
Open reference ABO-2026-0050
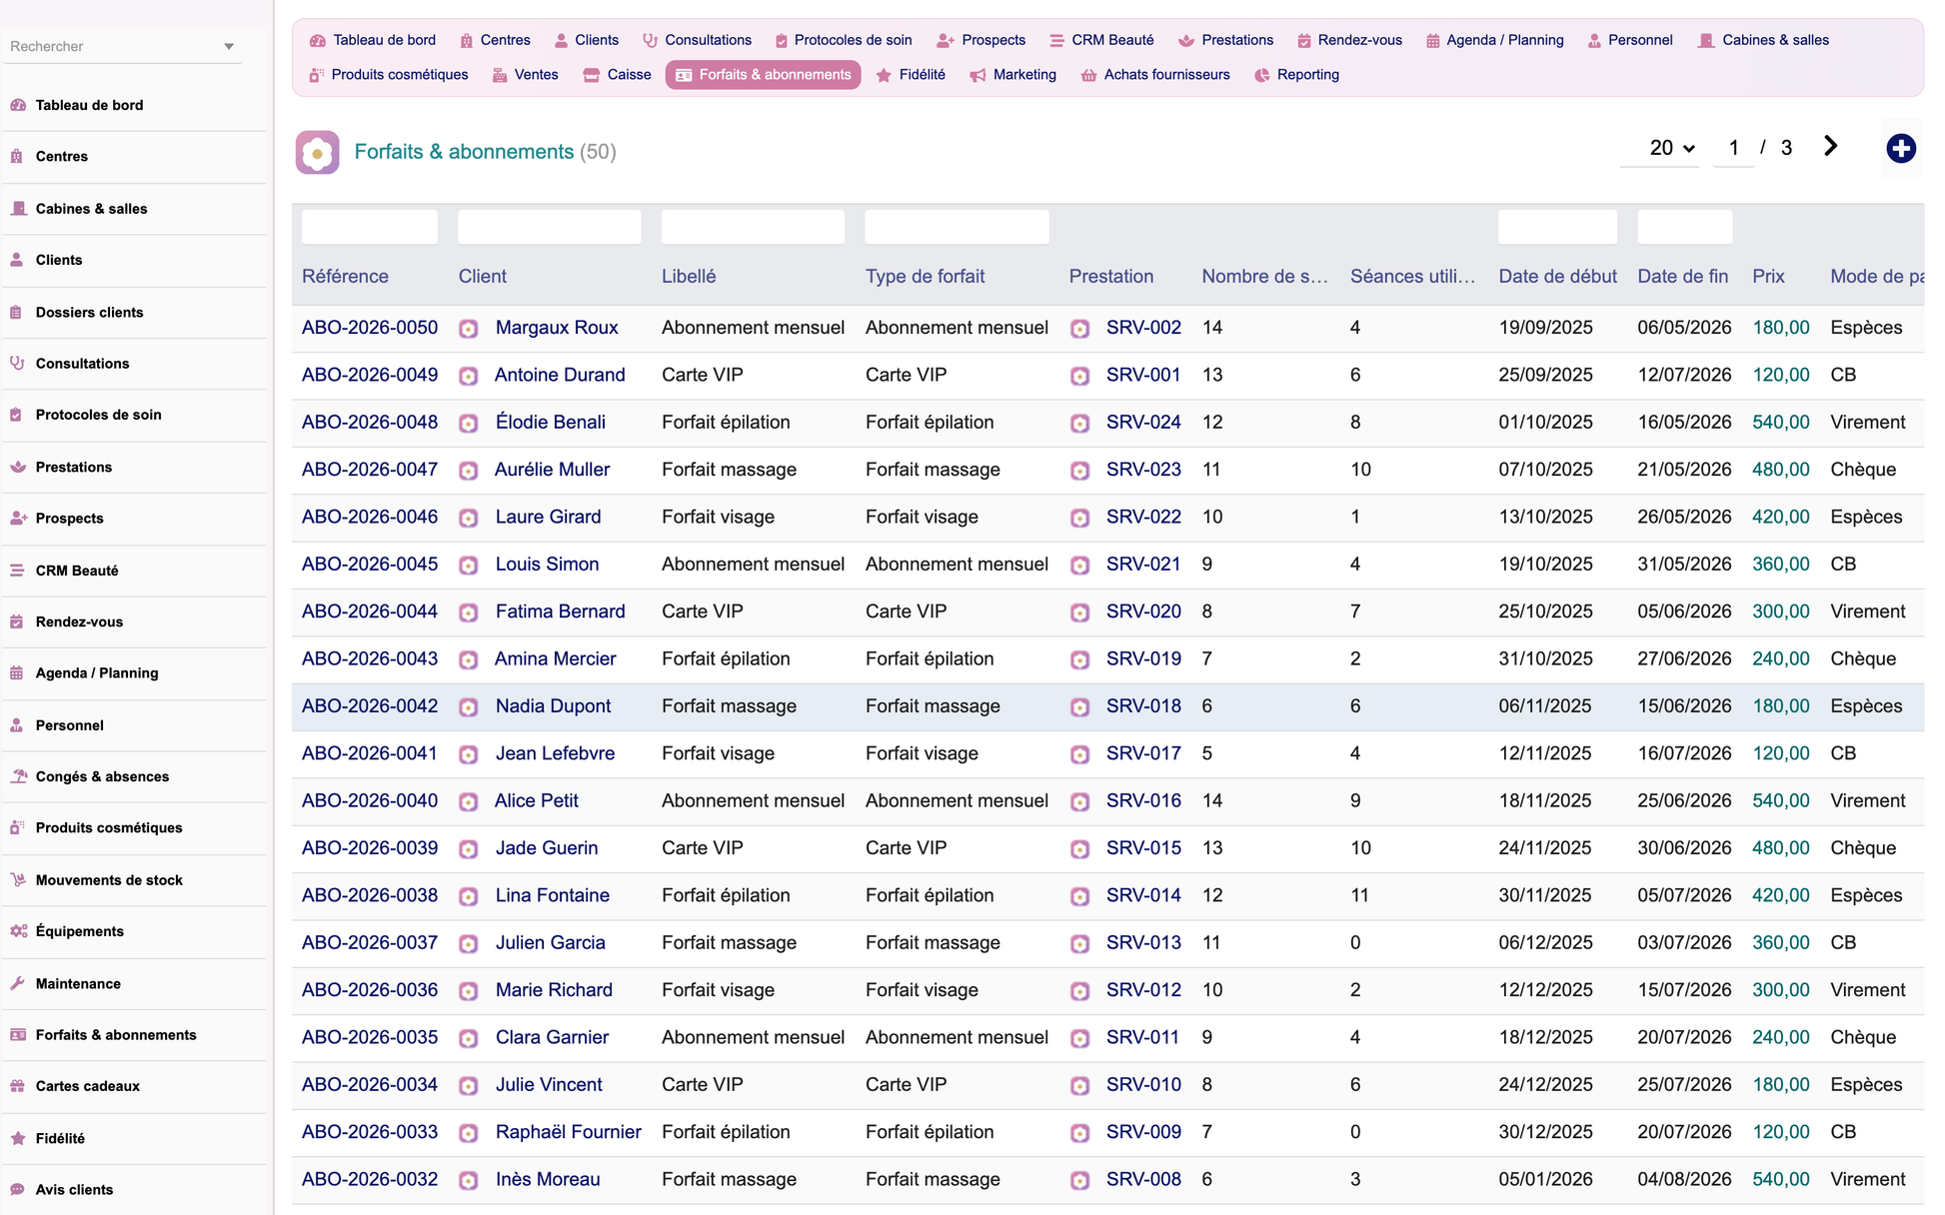(370, 328)
